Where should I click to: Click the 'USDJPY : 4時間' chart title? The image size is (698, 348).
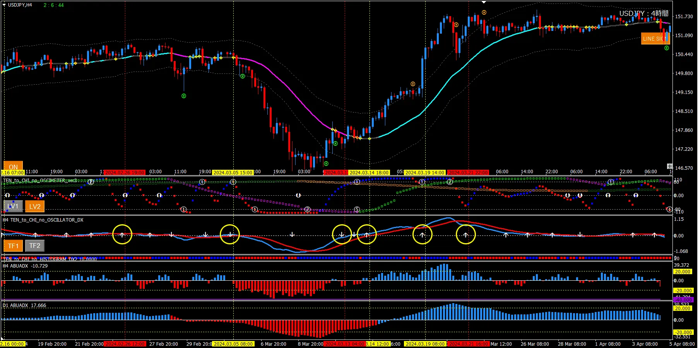[644, 14]
